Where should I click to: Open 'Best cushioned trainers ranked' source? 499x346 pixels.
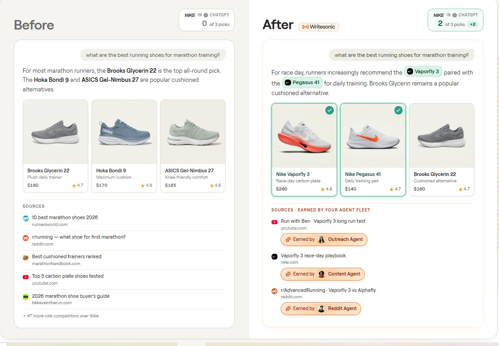(66, 256)
